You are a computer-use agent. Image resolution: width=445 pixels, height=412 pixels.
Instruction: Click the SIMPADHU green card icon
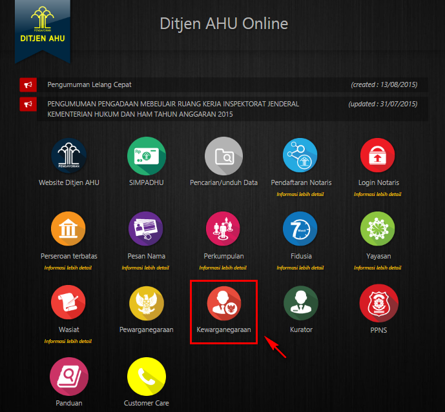click(x=146, y=156)
